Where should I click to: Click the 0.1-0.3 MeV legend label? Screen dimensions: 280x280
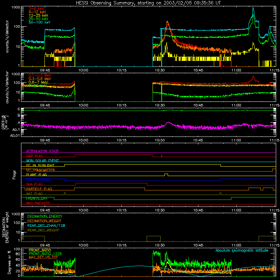(40, 75)
